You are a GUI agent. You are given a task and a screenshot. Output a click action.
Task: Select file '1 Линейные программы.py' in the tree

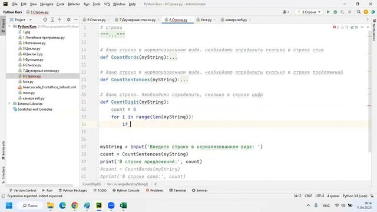(44, 38)
